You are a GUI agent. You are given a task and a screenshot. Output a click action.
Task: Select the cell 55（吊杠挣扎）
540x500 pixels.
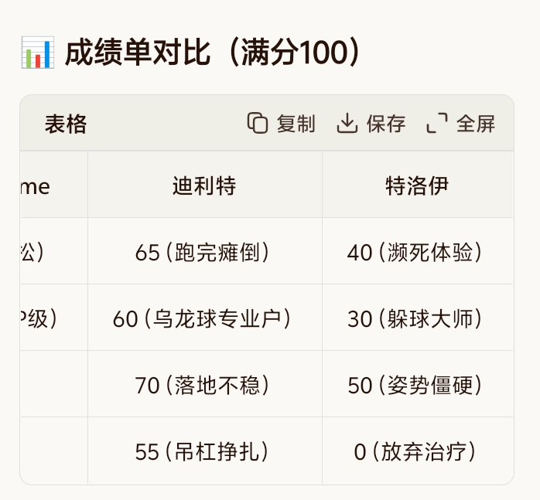point(204,451)
